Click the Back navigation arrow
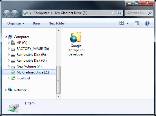The image size is (156, 116). click(6, 13)
